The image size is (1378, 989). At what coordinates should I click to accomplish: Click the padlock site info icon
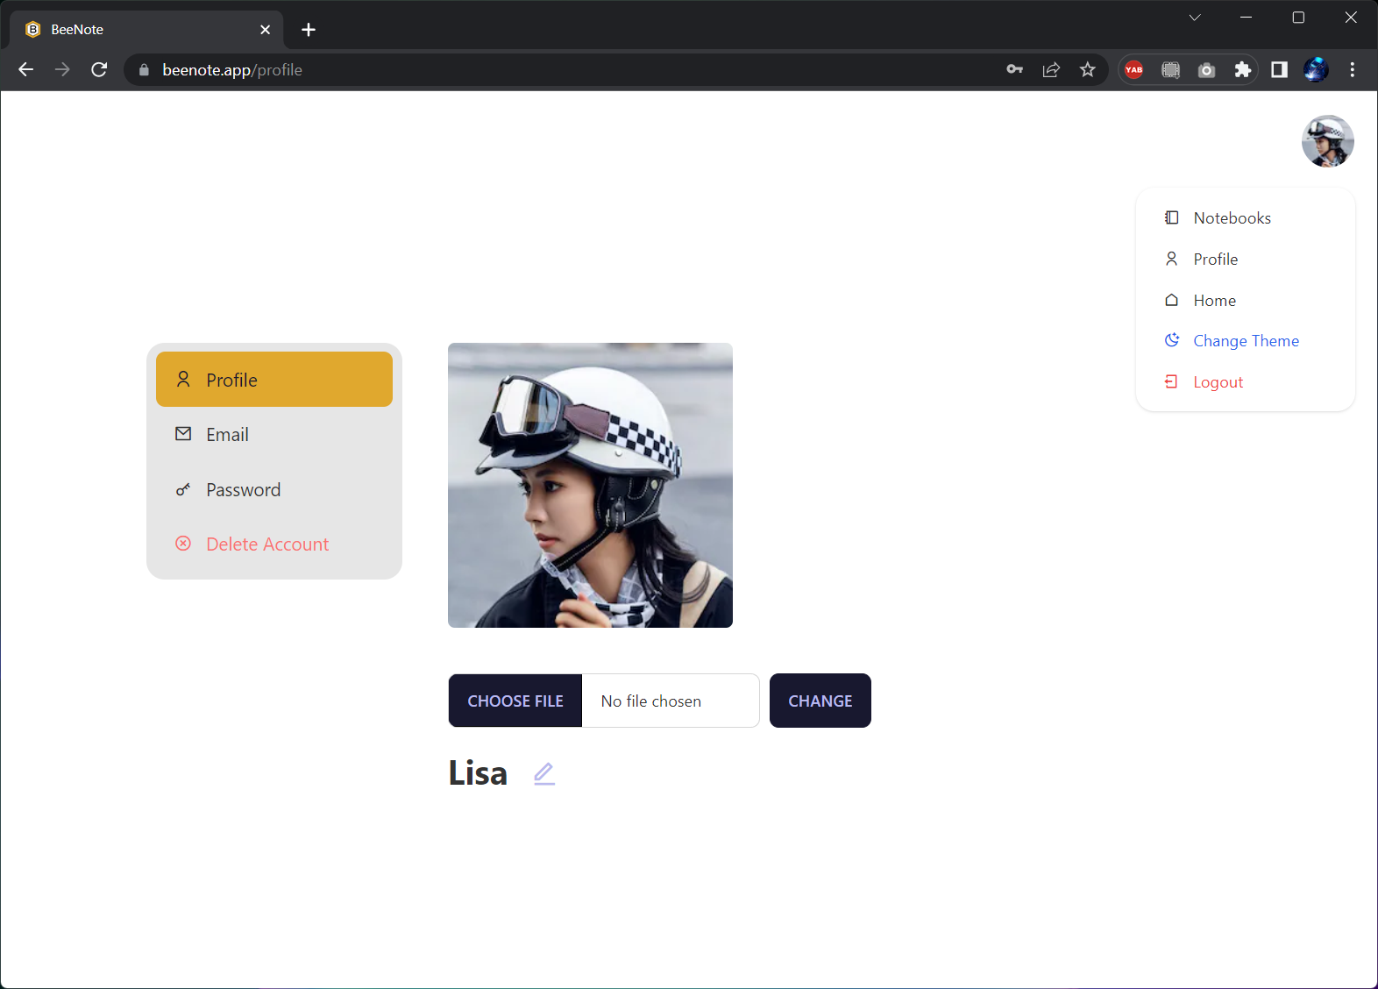(x=145, y=70)
